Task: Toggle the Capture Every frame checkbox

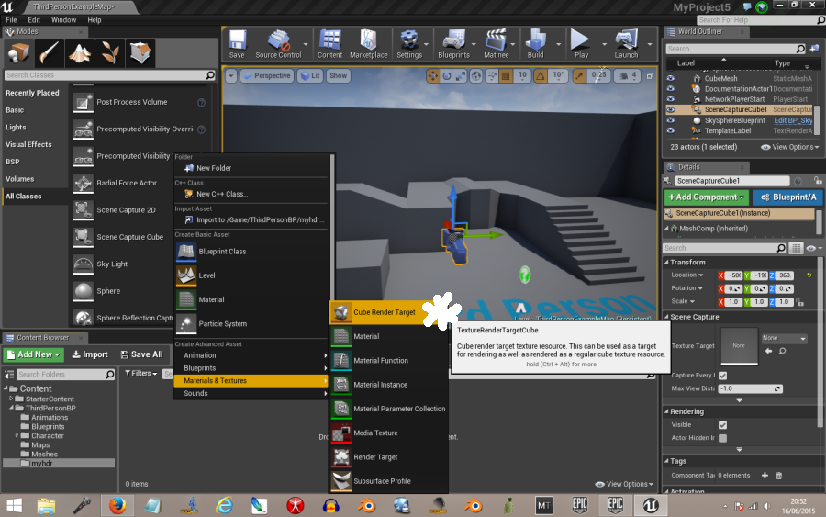Action: (723, 376)
